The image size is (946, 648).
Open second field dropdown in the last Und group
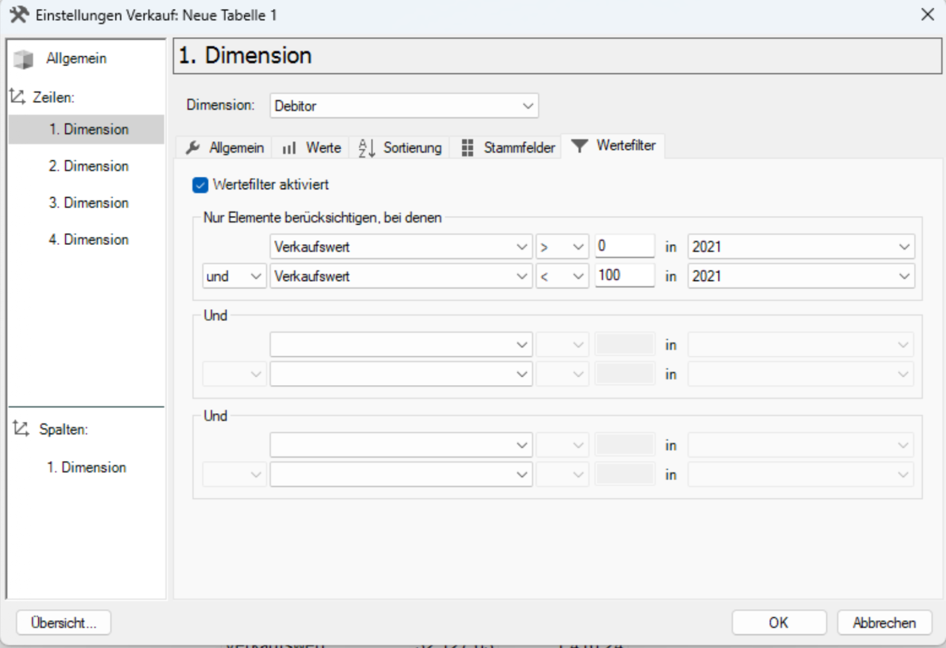coord(401,474)
